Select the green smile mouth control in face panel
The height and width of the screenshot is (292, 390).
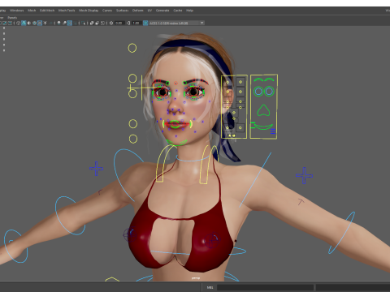pos(263,127)
